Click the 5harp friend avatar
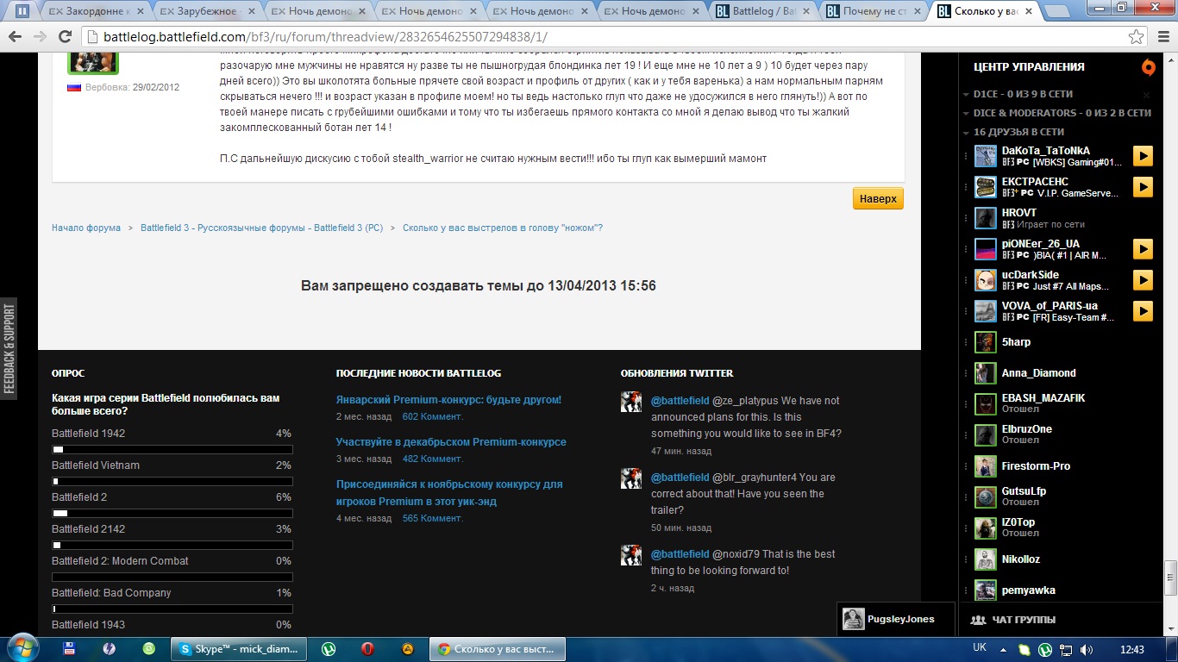Viewport: 1178px width, 662px height. pyautogui.click(x=986, y=342)
